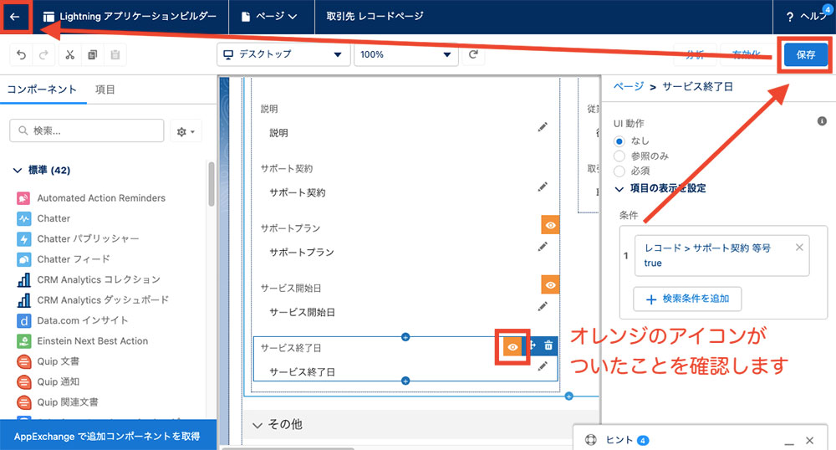Viewport: 836px width, 450px height.
Task: Click the CRM Analytics コレクション icon
Action: 23,280
